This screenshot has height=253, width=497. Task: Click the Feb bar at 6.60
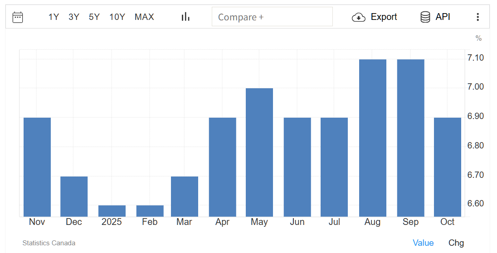tap(150, 211)
